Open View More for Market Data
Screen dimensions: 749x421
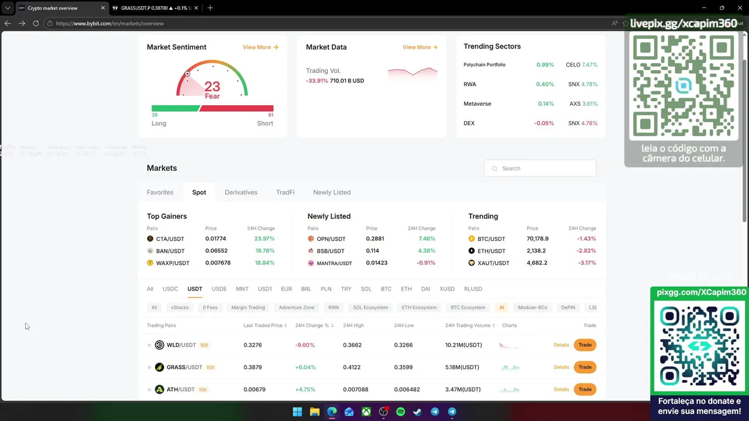pyautogui.click(x=420, y=47)
